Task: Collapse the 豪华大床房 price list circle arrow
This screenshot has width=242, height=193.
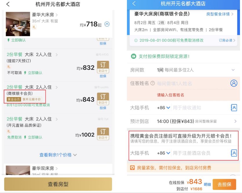Action: (107, 24)
